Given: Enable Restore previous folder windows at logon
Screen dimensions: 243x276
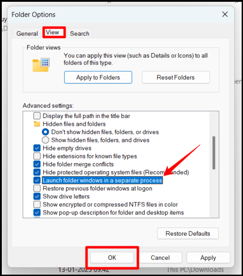Looking at the screenshot, I should (x=37, y=188).
